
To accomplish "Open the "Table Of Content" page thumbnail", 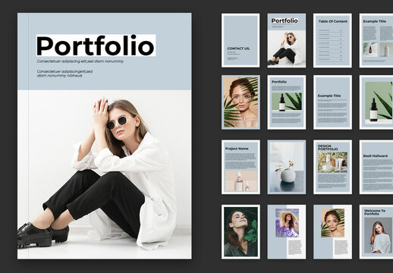I will [332, 40].
